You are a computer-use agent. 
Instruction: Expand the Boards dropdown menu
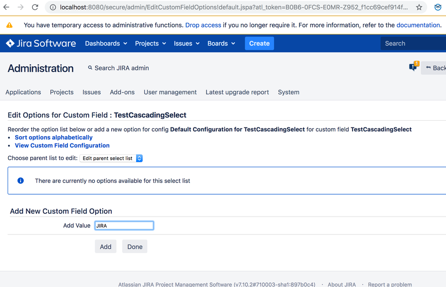(221, 43)
